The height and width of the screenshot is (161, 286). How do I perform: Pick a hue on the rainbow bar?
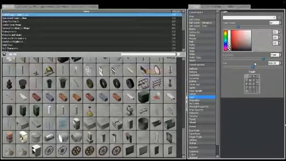click(x=225, y=40)
